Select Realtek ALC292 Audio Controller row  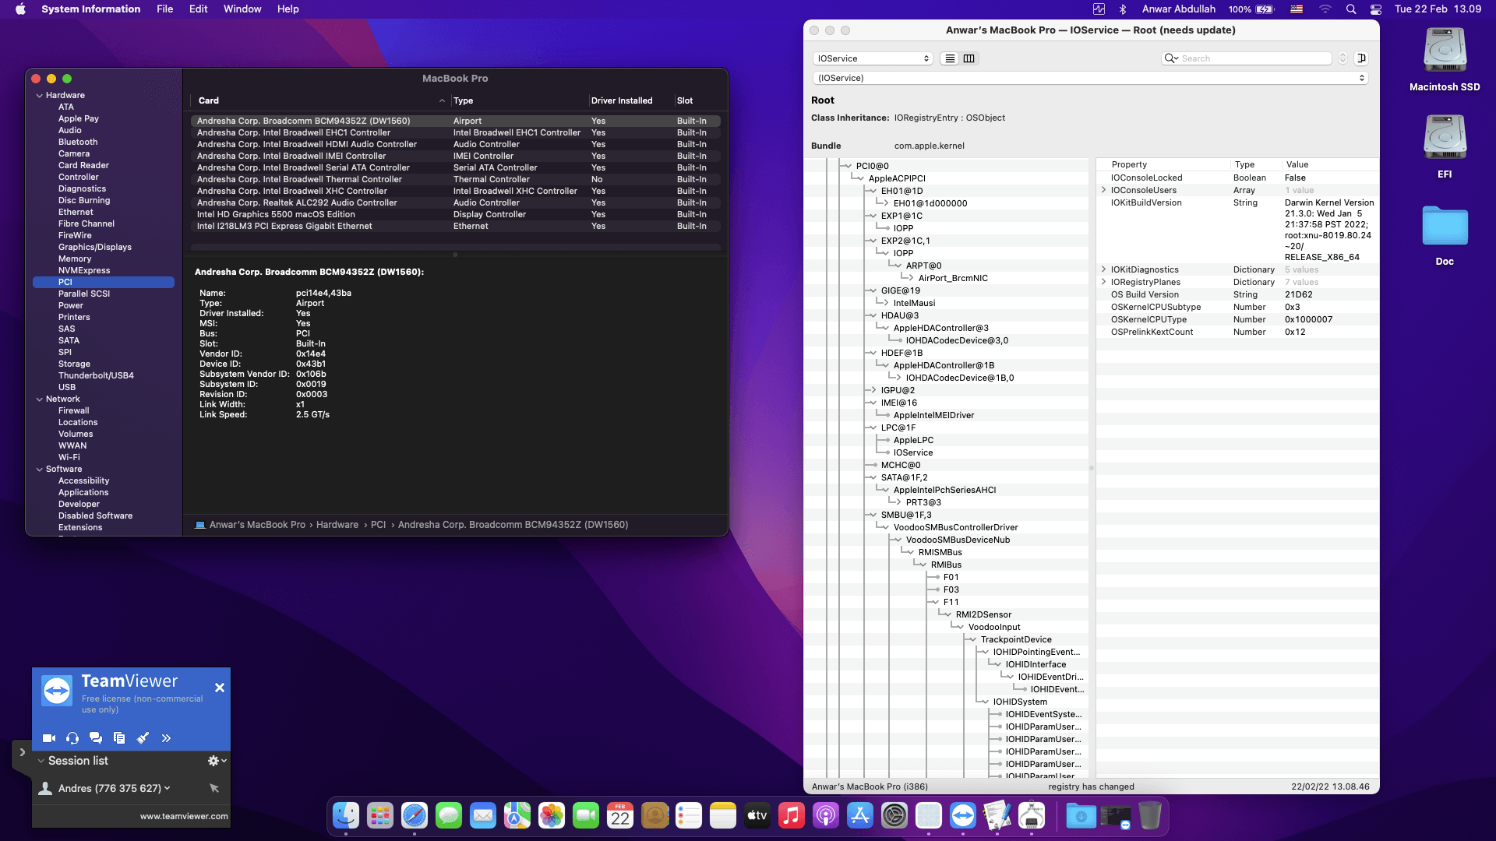[455, 202]
